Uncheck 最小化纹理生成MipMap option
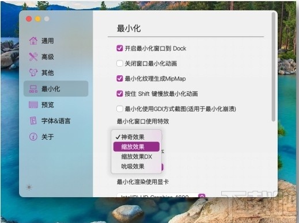 [x=120, y=78]
